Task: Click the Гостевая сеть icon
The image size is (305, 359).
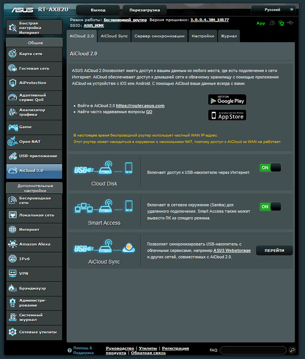Action: click(12, 68)
